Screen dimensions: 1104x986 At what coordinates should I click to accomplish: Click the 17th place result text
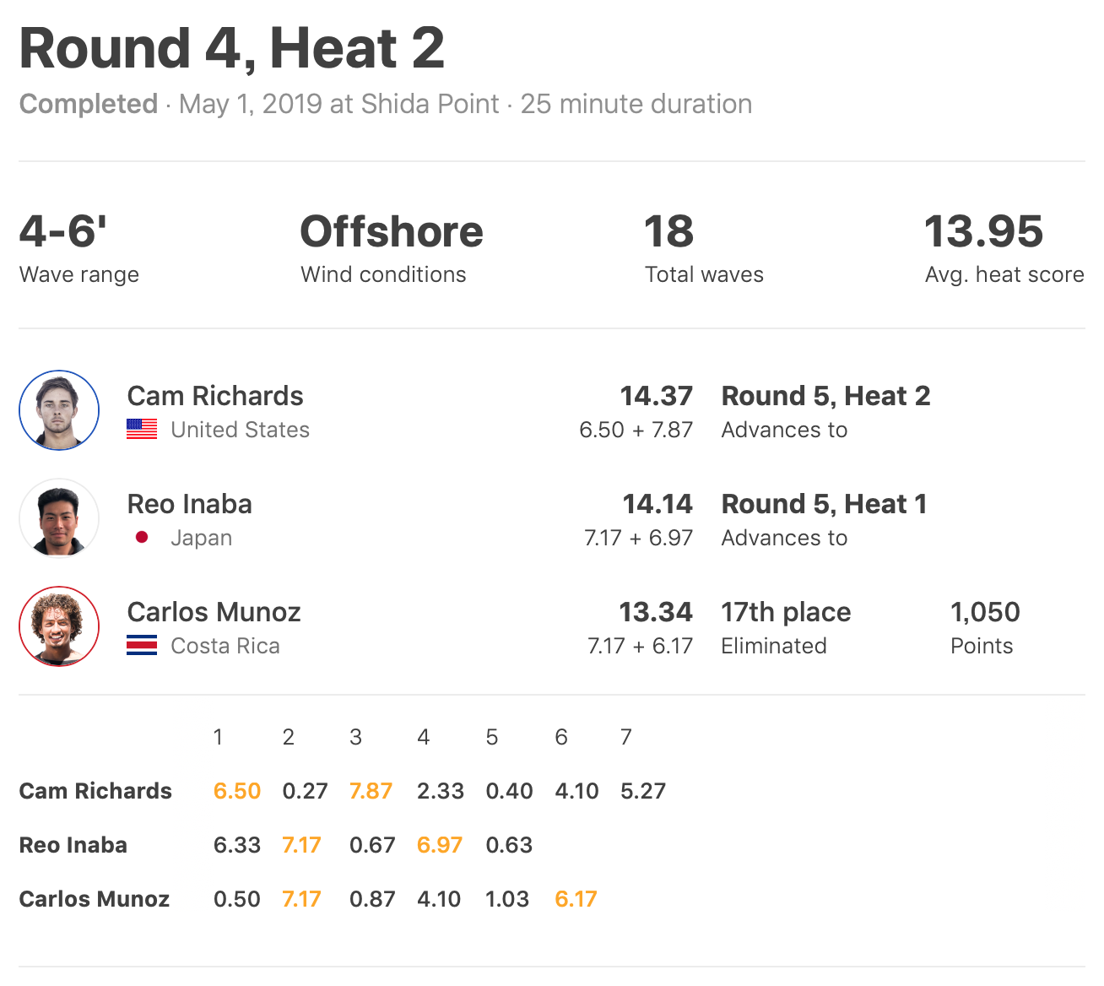(x=786, y=612)
